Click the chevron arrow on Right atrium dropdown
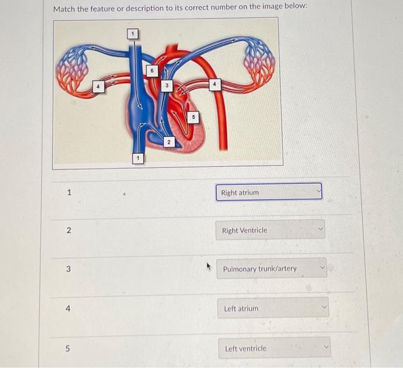The height and width of the screenshot is (368, 403). [319, 191]
